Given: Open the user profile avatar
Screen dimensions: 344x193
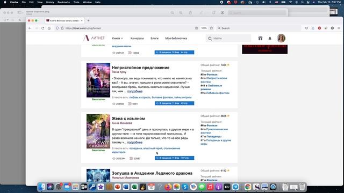Looking at the screenshot, I should pos(281,38).
